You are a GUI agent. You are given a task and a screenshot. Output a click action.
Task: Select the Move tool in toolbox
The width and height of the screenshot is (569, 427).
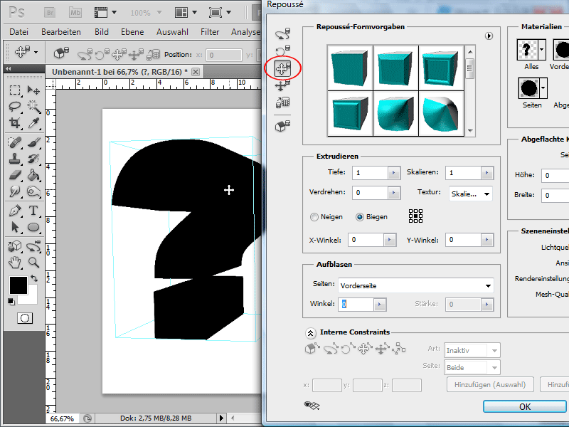[33, 90]
